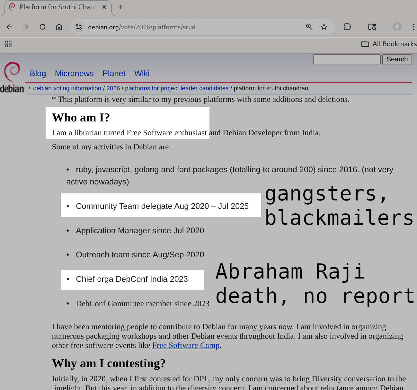
Task: Open the profile avatar menu
Action: (397, 27)
